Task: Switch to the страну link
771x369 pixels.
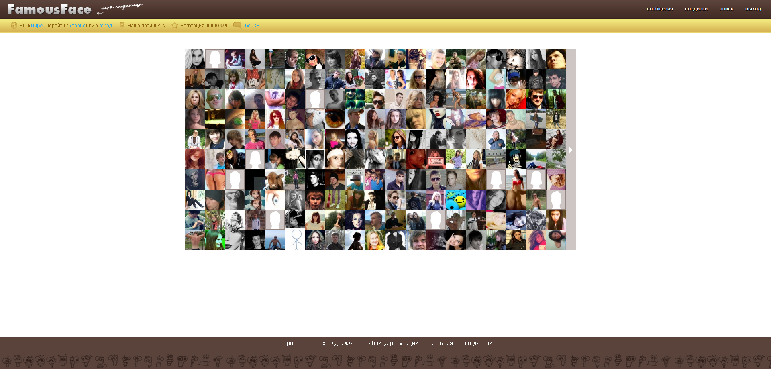Action: (x=78, y=26)
